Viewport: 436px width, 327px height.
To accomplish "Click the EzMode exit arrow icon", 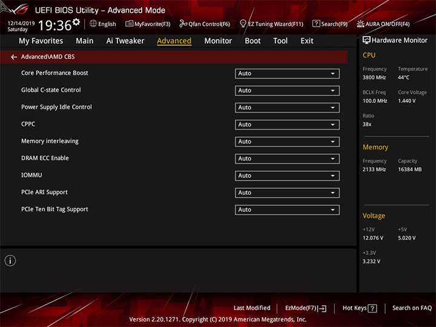I will coord(322,308).
